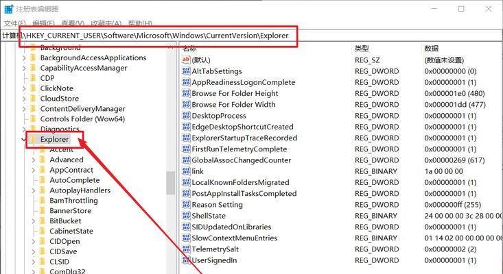Viewport: 503px width, 274px height.
Task: Select the CDP key
Action: pos(47,78)
